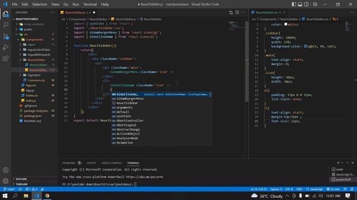357x200 pixels.
Task: Open Chrome from taskbar
Action: coord(47,196)
